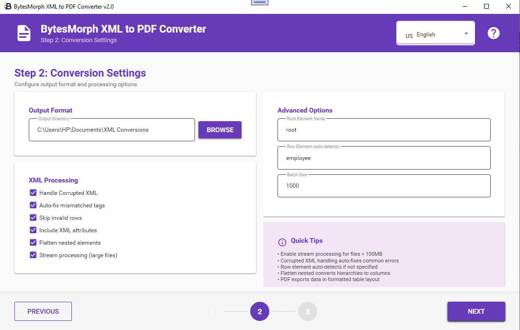
Task: Click the BytesMorph logo in title bar
Action: click(x=7, y=6)
